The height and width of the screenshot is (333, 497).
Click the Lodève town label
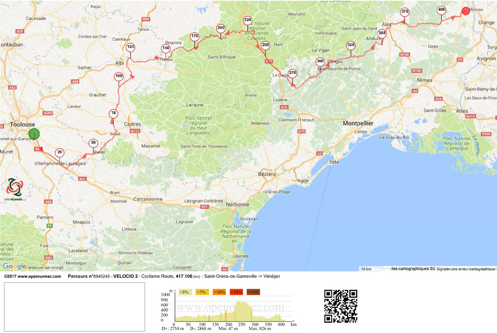[280, 100]
